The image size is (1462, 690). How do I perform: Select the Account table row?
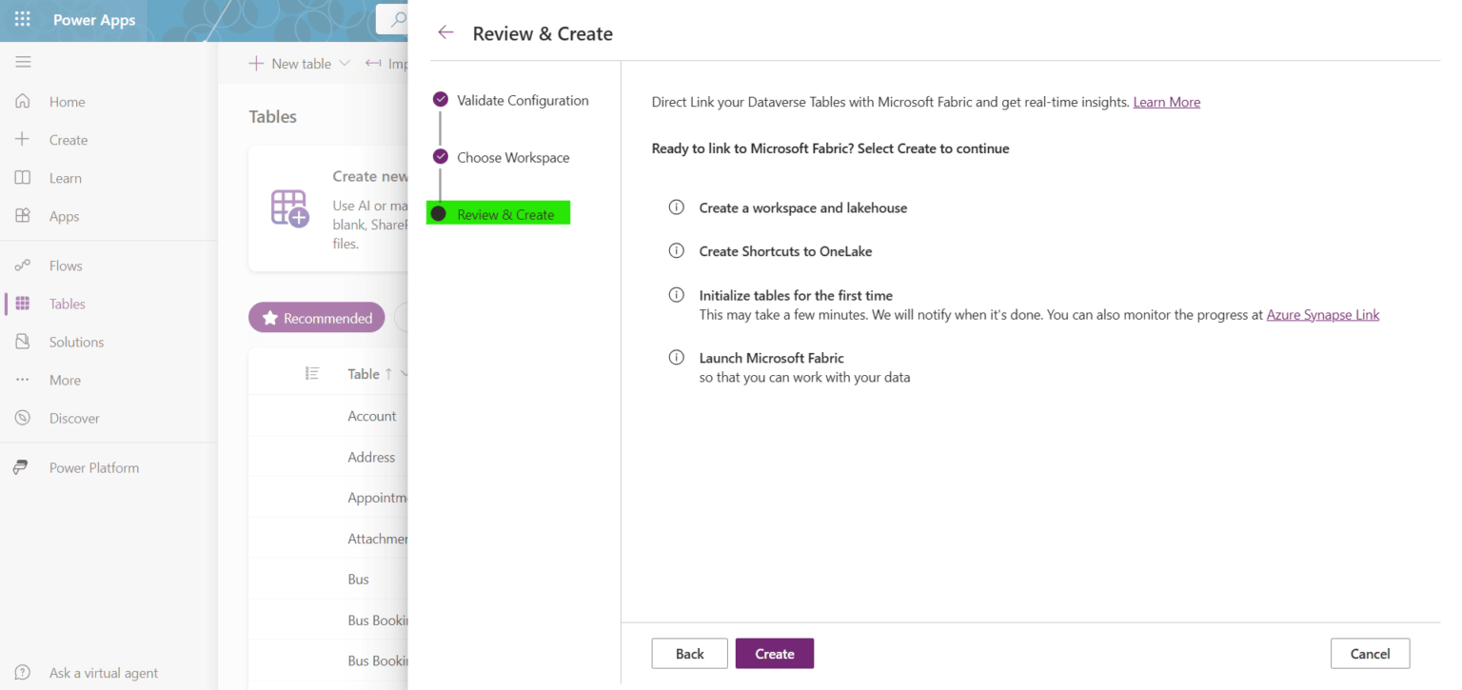371,416
